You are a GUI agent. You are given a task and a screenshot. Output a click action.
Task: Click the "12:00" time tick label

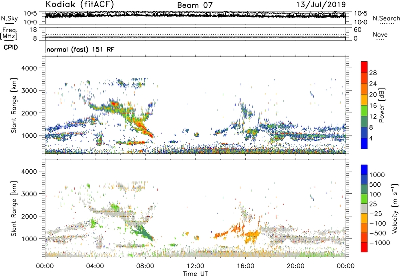click(x=195, y=266)
